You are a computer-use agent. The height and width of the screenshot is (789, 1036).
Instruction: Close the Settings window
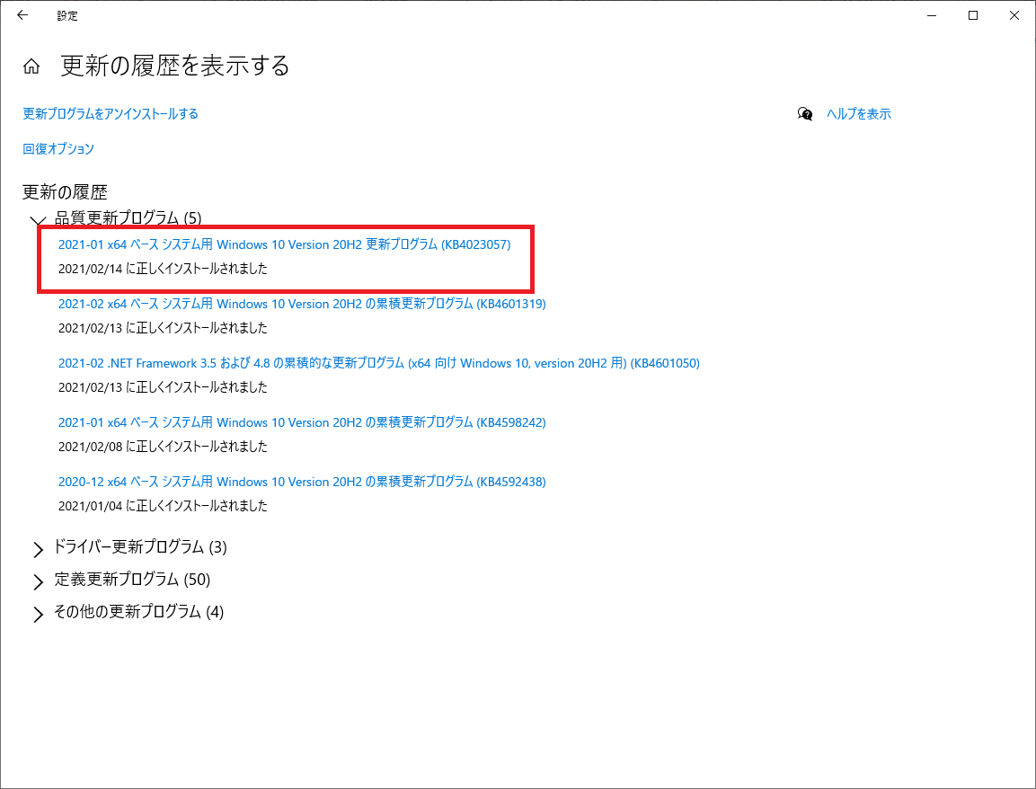1014,15
